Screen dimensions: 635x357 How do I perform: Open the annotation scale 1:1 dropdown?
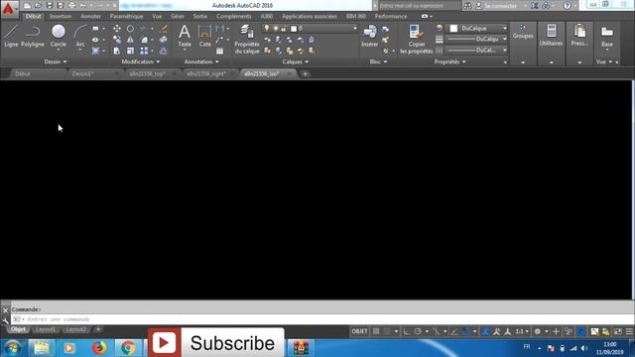pyautogui.click(x=522, y=331)
